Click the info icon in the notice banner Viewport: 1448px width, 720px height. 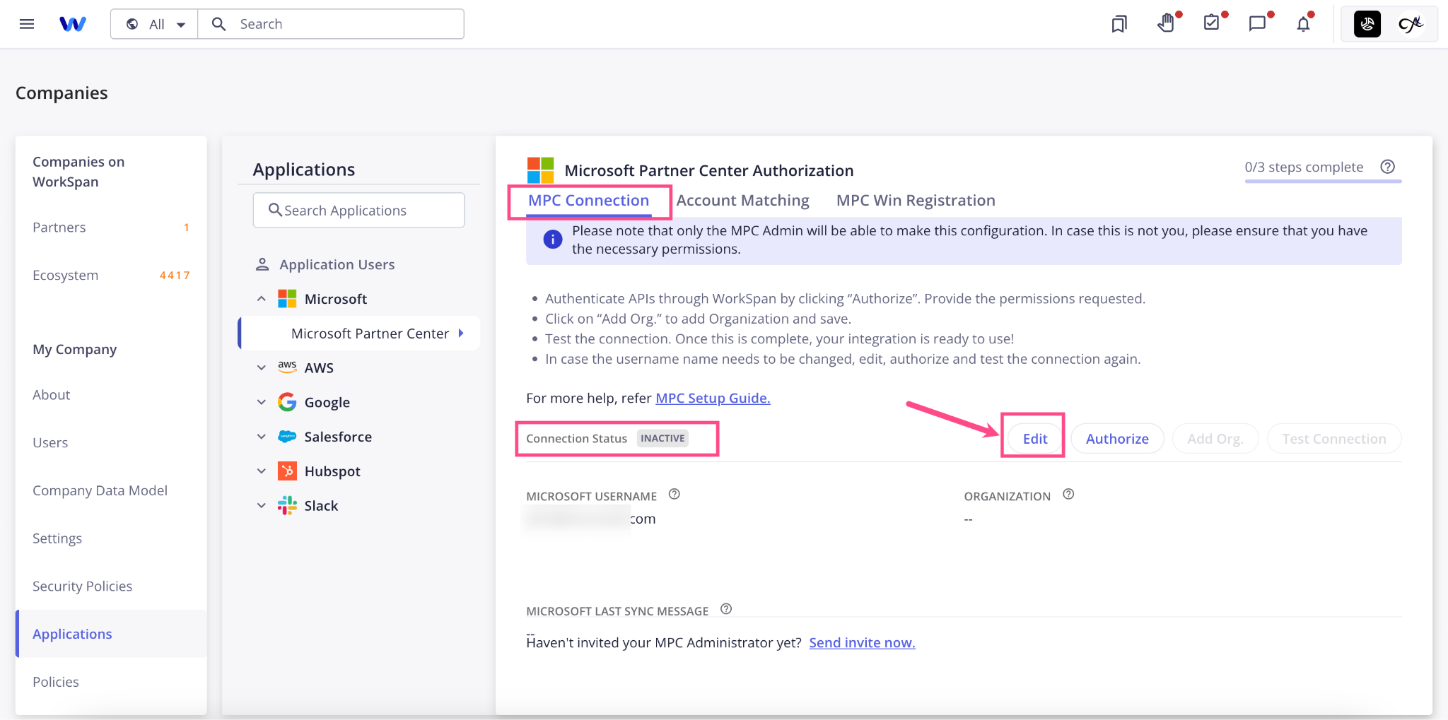553,240
